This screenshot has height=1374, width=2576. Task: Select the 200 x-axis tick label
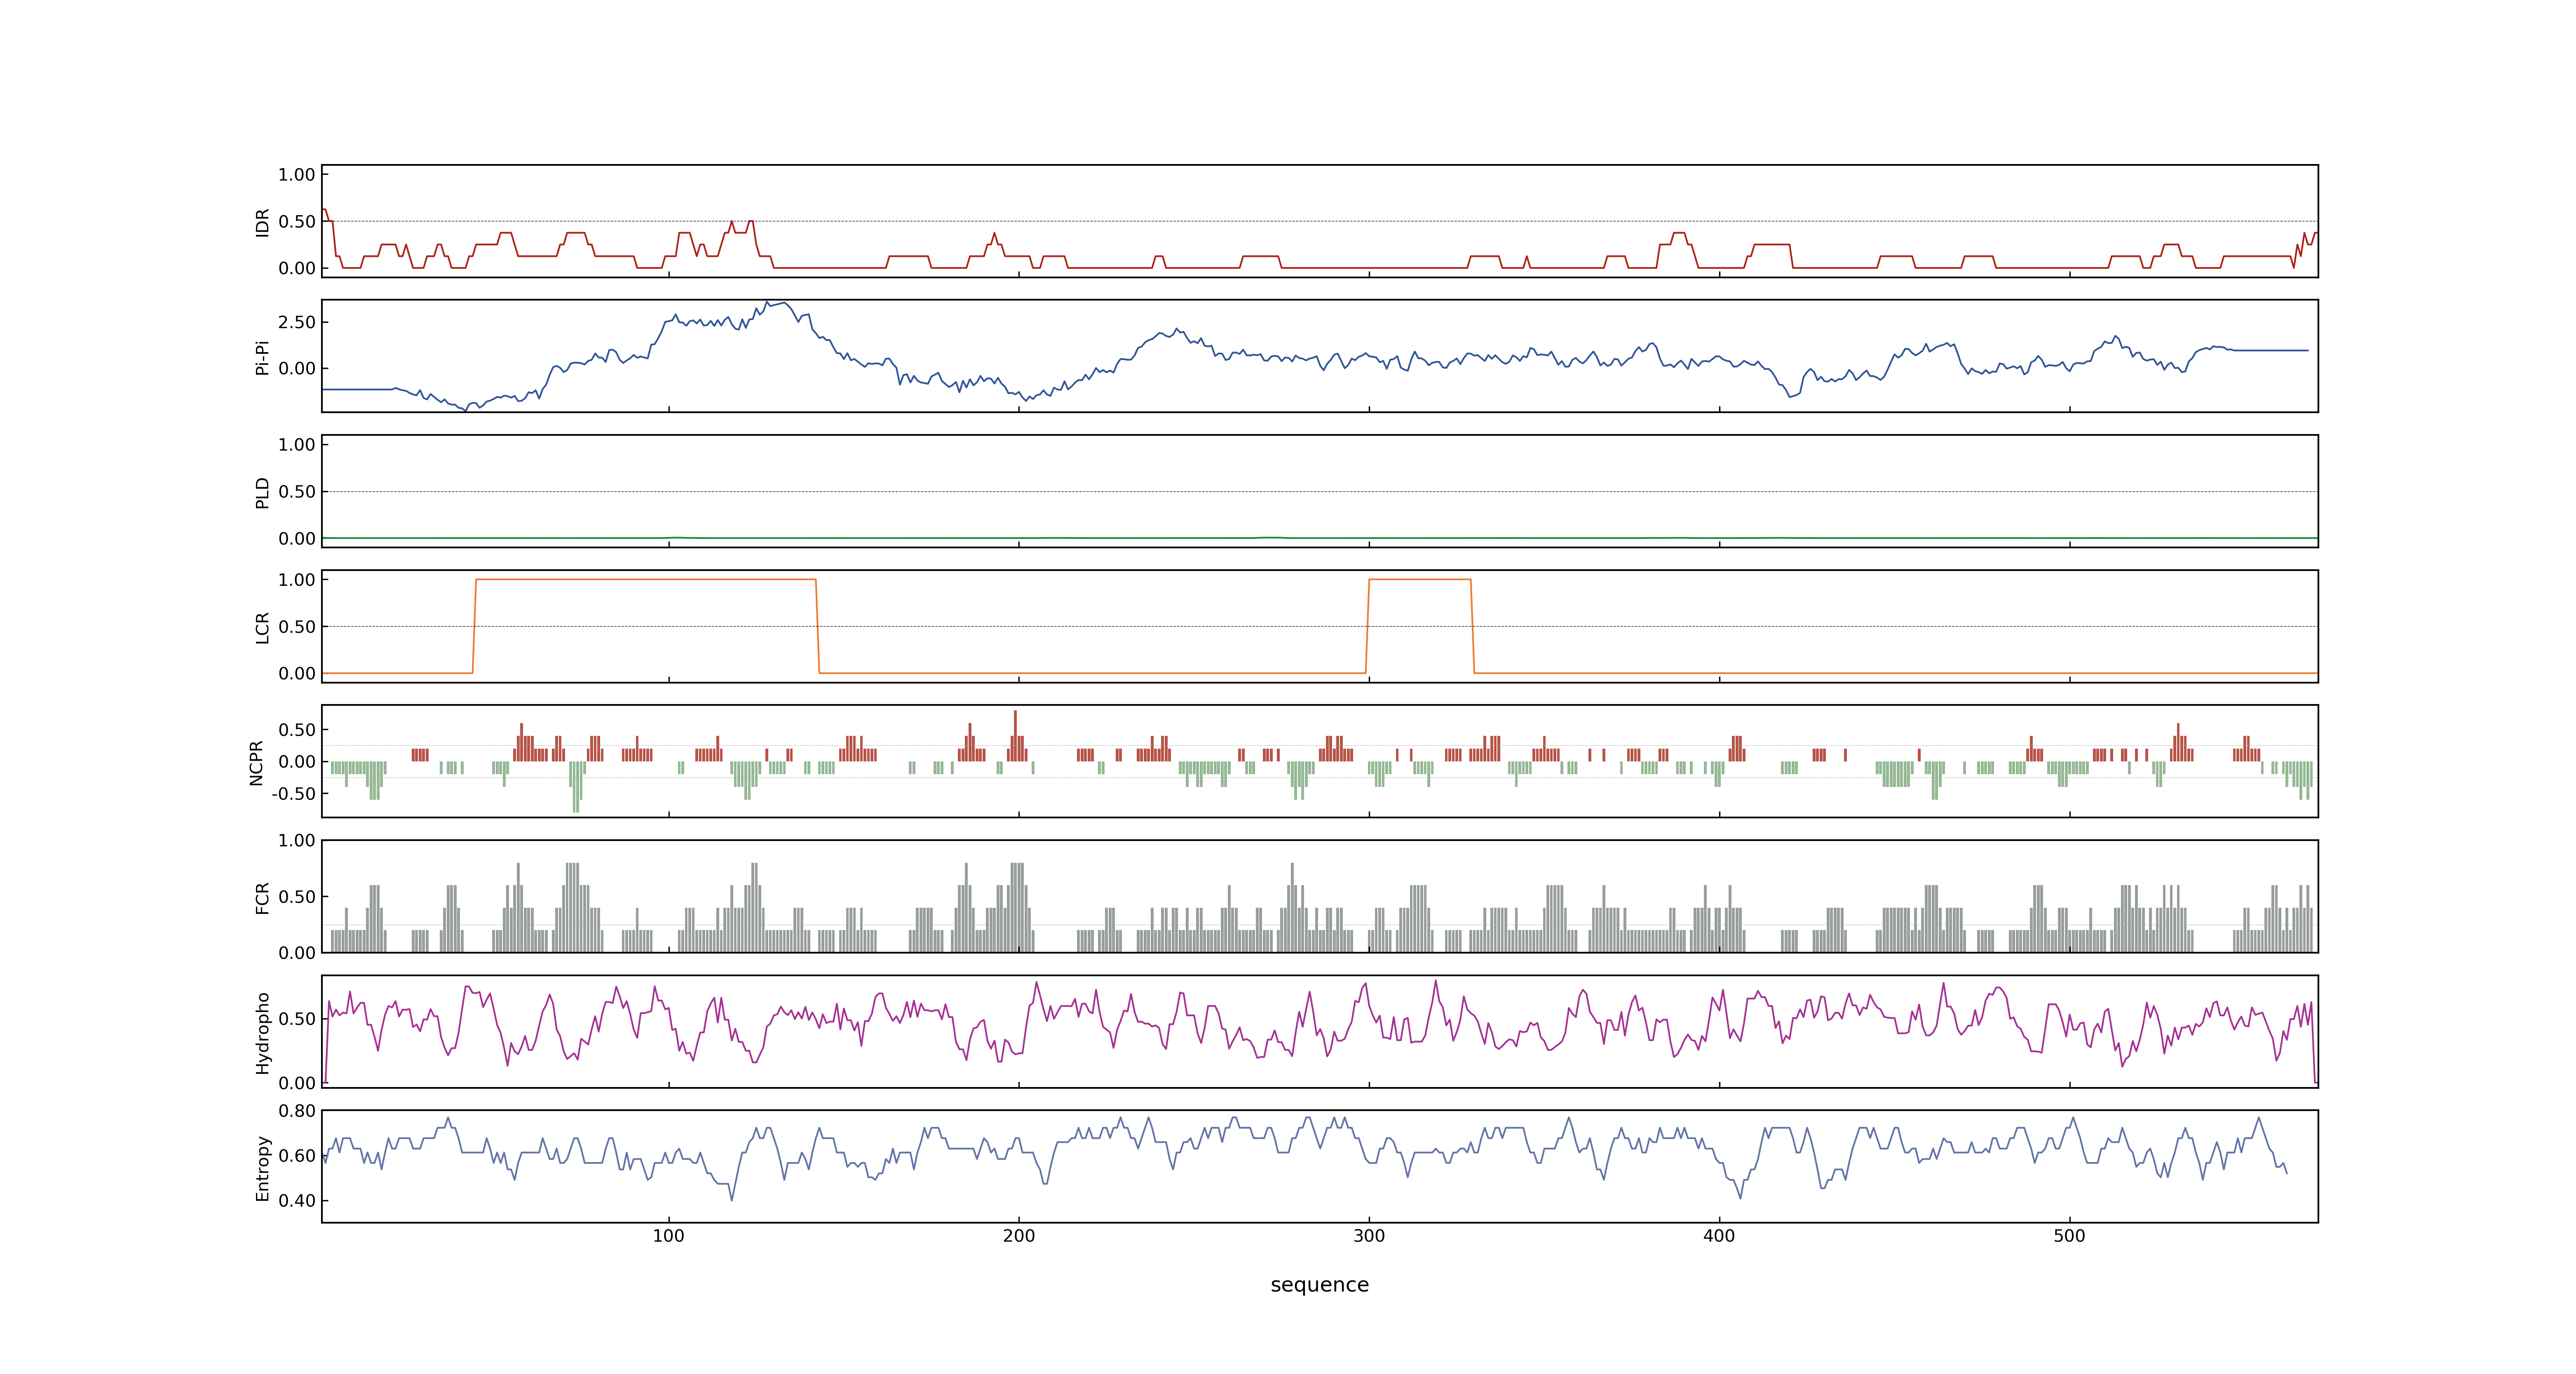coord(1018,1236)
